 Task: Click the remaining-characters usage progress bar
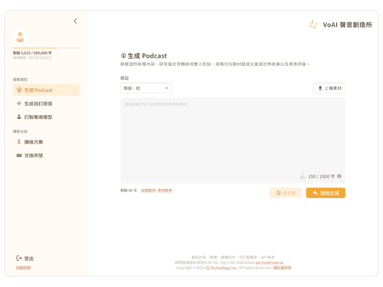pos(46,48)
